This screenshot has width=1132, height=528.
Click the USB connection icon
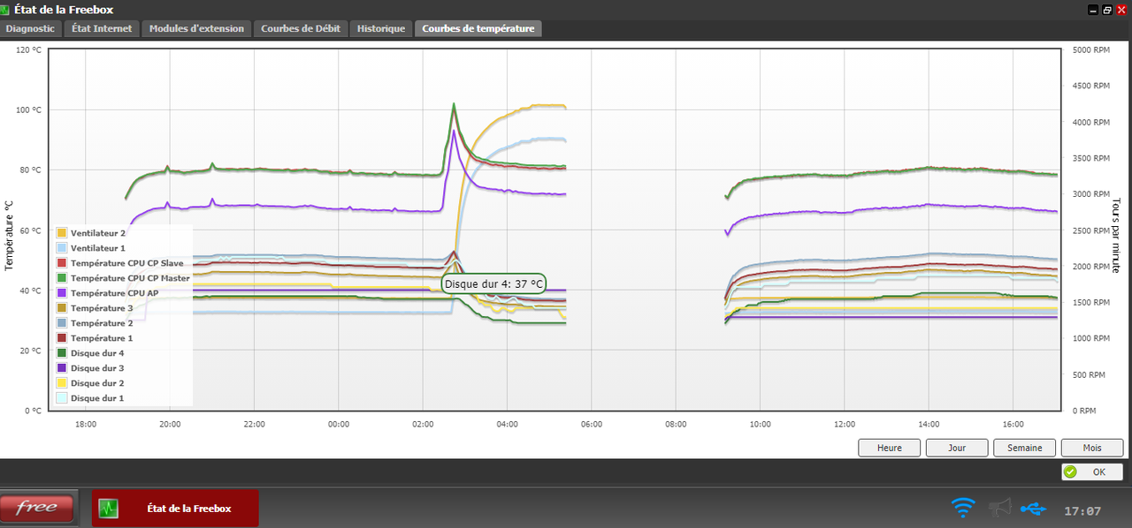pos(1032,509)
